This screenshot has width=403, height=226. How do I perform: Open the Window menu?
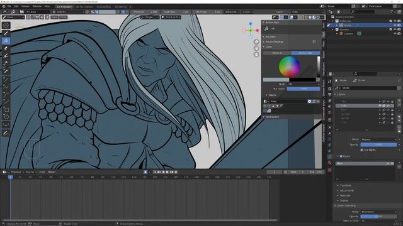pyautogui.click(x=37, y=6)
